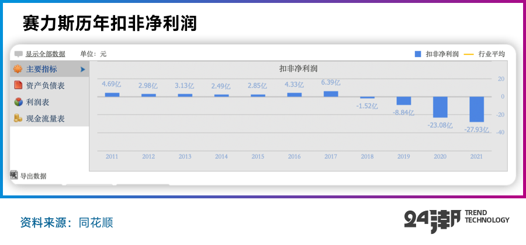526x245 pixels.
Task: Toggle the 行业平均 legend yellow line
Action: tap(469, 54)
